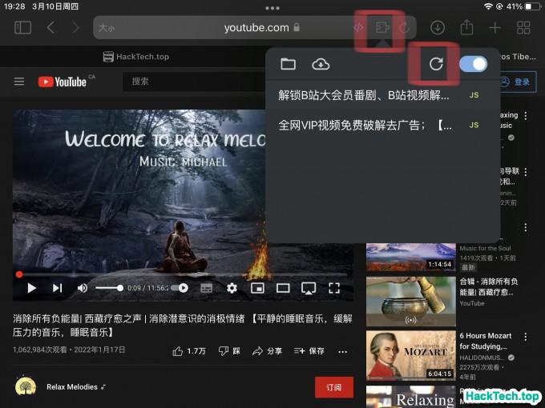This screenshot has height=408, width=545.
Task: Toggle subtitles in the video player
Action: click(x=206, y=288)
